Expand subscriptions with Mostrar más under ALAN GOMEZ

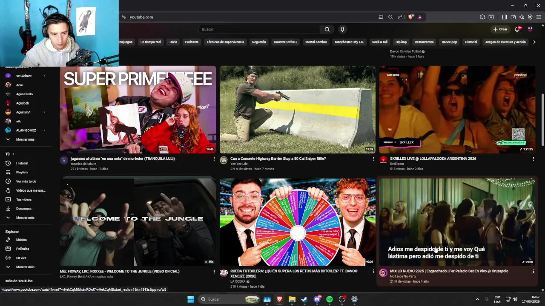[26, 139]
